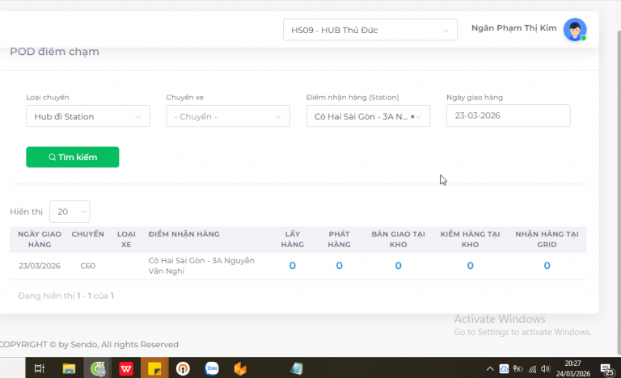Click the speaker volume tray icon
The width and height of the screenshot is (621, 378).
[x=545, y=369]
